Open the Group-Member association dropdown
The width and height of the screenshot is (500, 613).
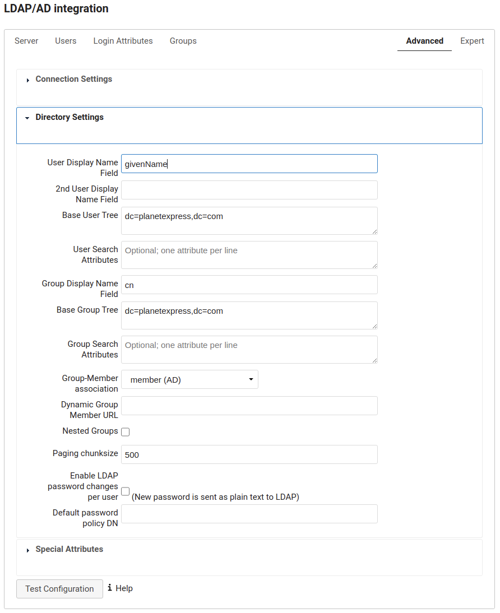tap(189, 379)
